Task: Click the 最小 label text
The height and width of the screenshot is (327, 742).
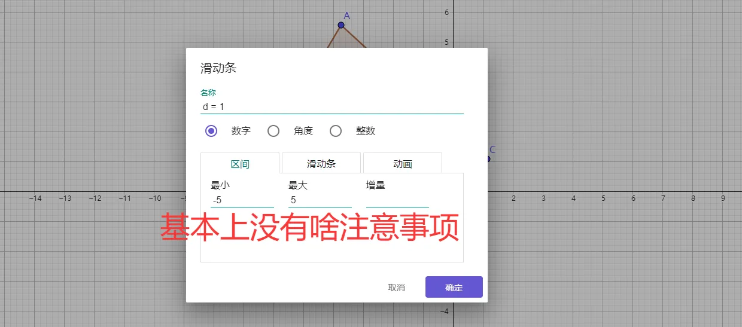Action: (x=220, y=185)
